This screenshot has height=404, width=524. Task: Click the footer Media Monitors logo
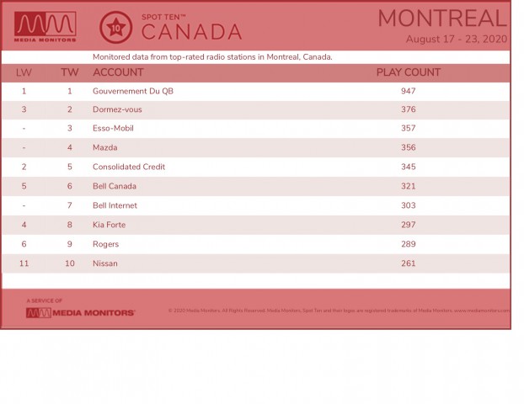pyautogui.click(x=81, y=313)
